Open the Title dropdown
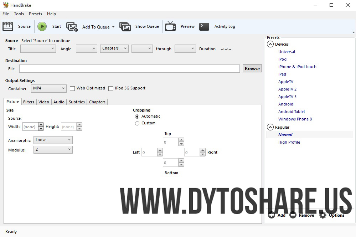This screenshot has width=356, height=237. pos(38,48)
